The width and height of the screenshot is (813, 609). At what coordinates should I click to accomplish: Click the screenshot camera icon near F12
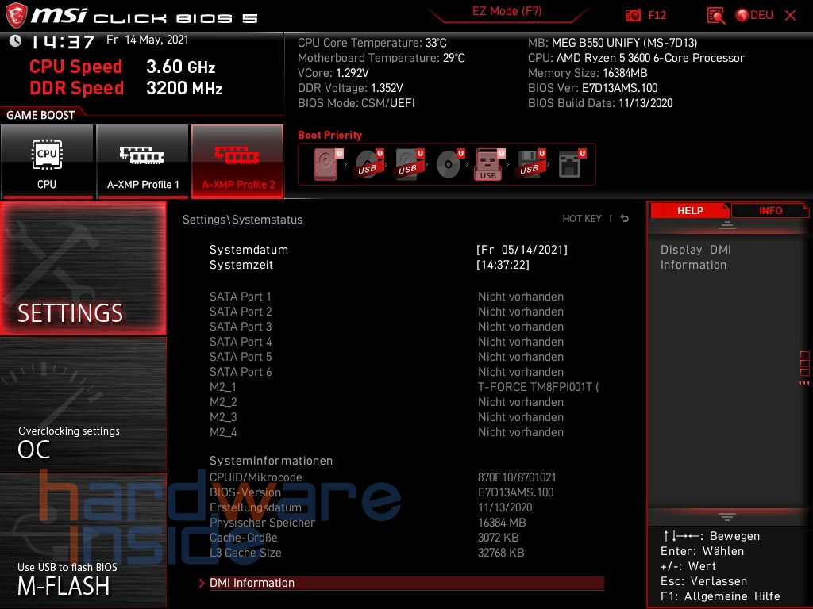pyautogui.click(x=634, y=15)
